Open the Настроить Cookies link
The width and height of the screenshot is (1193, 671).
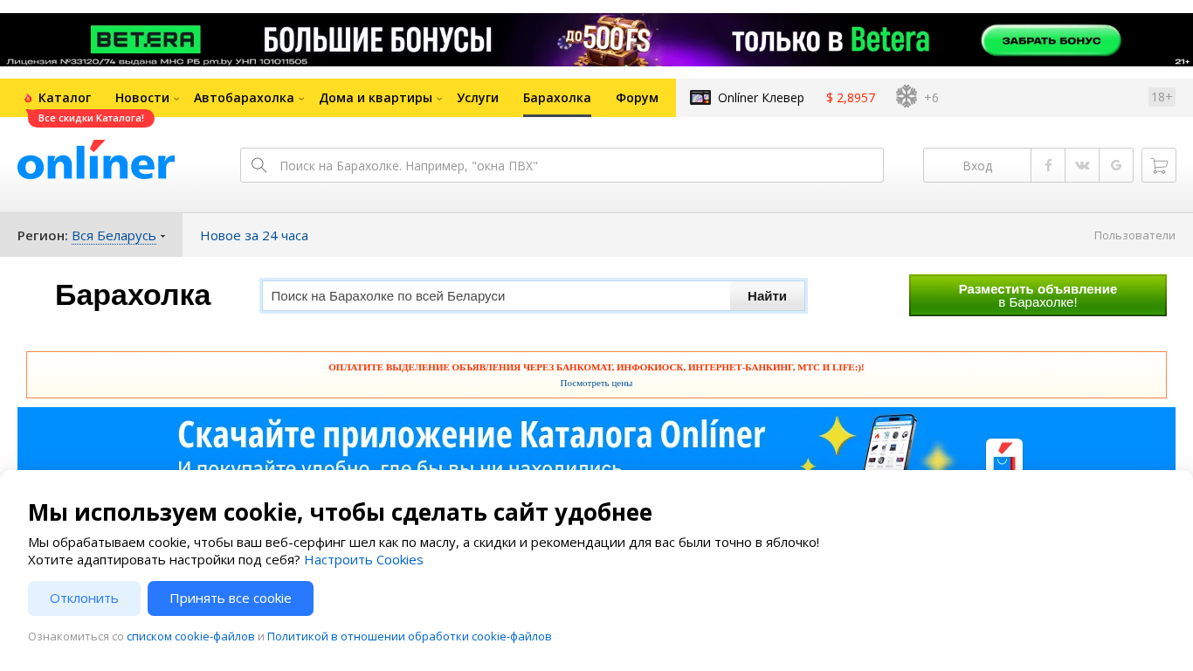click(363, 559)
